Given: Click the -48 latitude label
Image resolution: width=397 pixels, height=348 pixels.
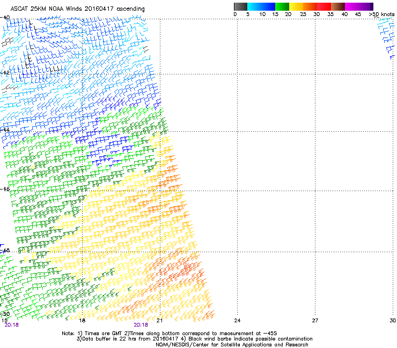Looking at the screenshot, I should [x=5, y=250].
